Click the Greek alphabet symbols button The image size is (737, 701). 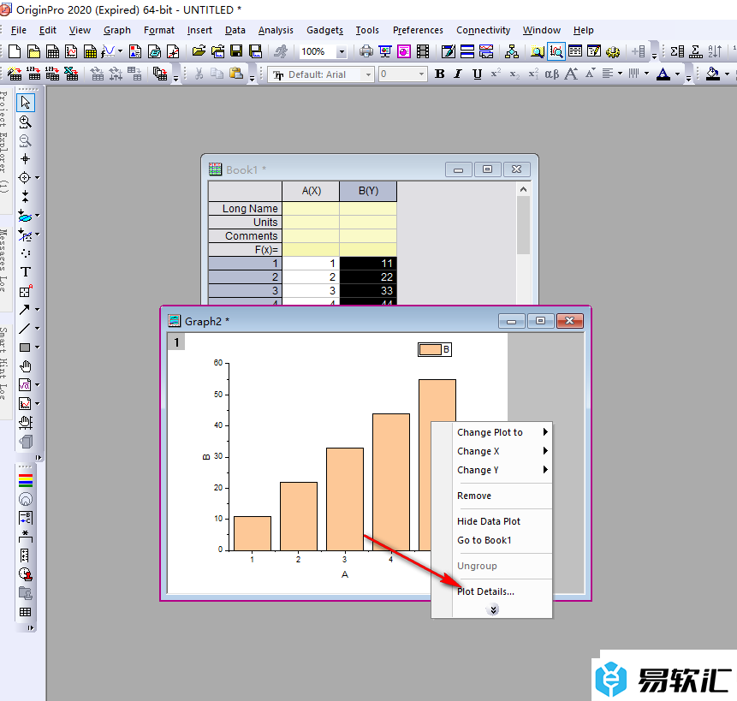[x=552, y=74]
